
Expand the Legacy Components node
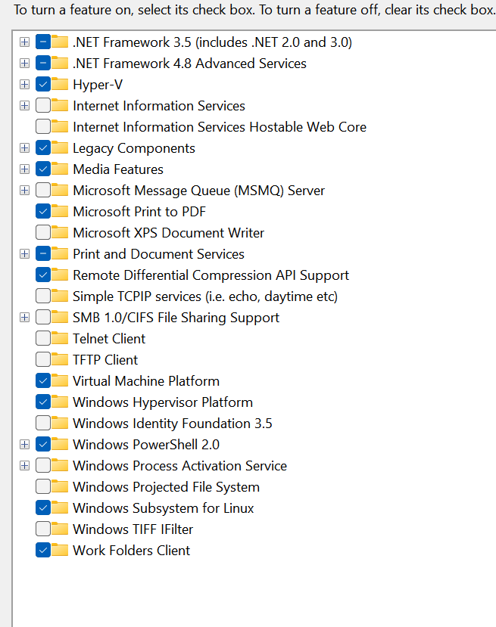pos(24,148)
